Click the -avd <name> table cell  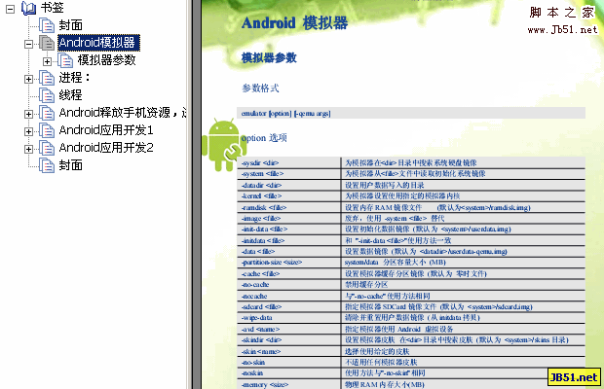tap(289, 329)
